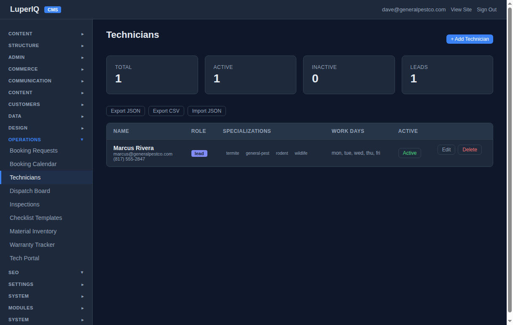Toggle the Active status for Marcus Rivera
Viewport: 513px width, 325px height.
pos(409,153)
